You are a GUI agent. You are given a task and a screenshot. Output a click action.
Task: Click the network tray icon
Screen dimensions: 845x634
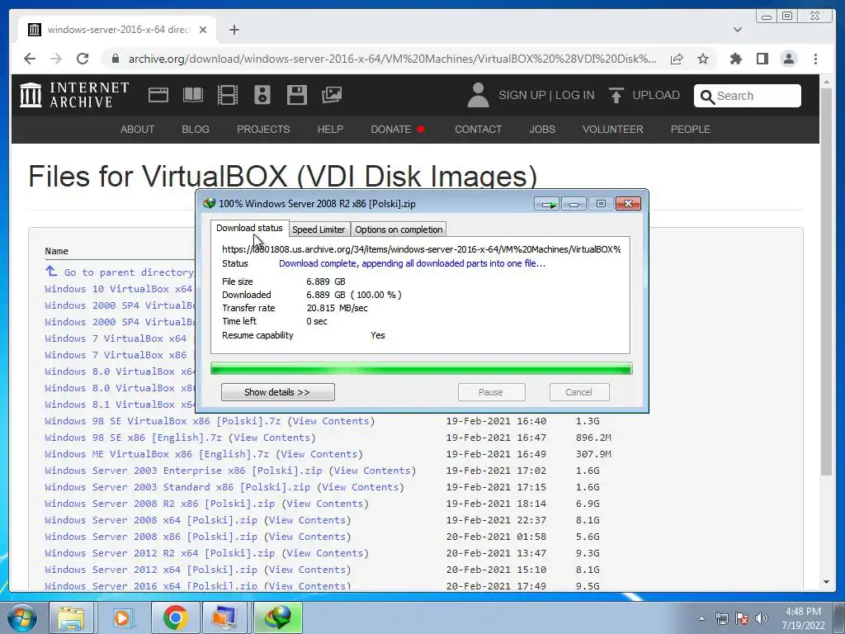[721, 618]
